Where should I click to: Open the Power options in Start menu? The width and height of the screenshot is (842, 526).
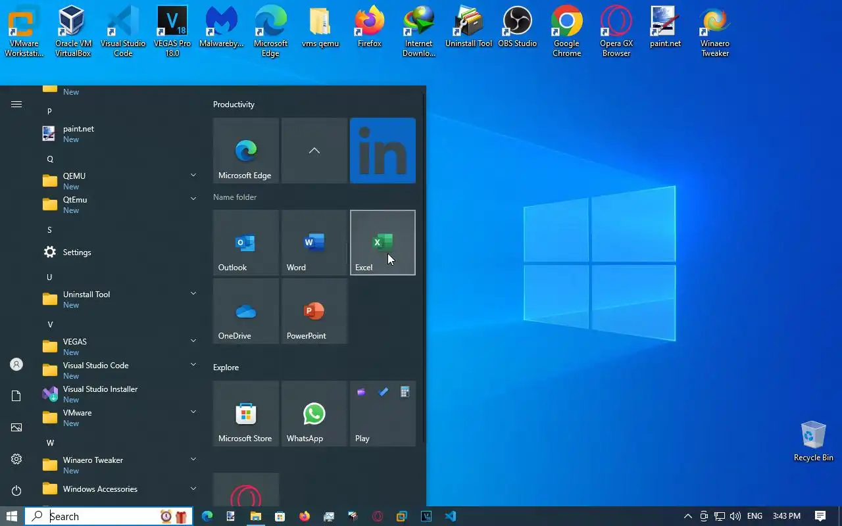click(16, 490)
